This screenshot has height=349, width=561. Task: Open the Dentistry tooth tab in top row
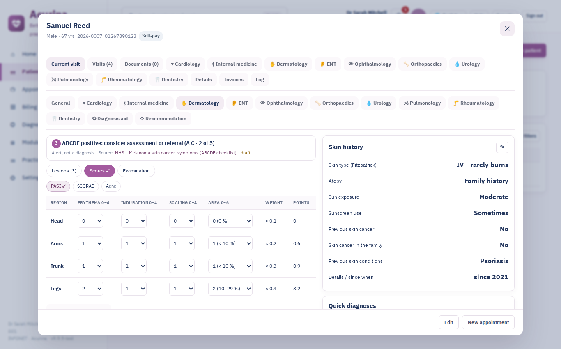169,80
